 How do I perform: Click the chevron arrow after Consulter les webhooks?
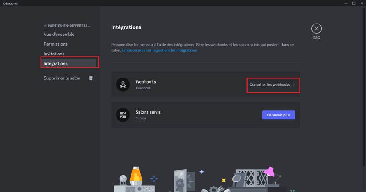point(294,85)
